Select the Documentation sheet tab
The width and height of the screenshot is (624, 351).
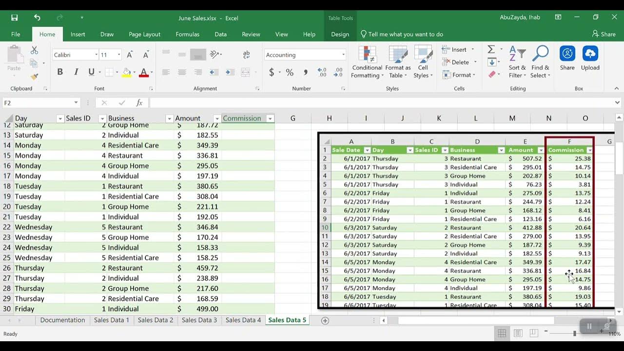[62, 320]
